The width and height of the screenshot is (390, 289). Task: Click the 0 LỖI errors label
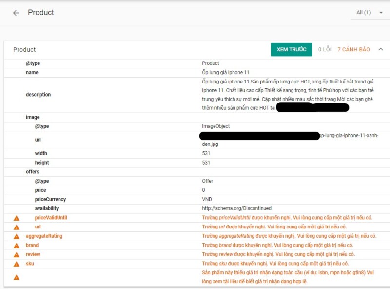325,49
